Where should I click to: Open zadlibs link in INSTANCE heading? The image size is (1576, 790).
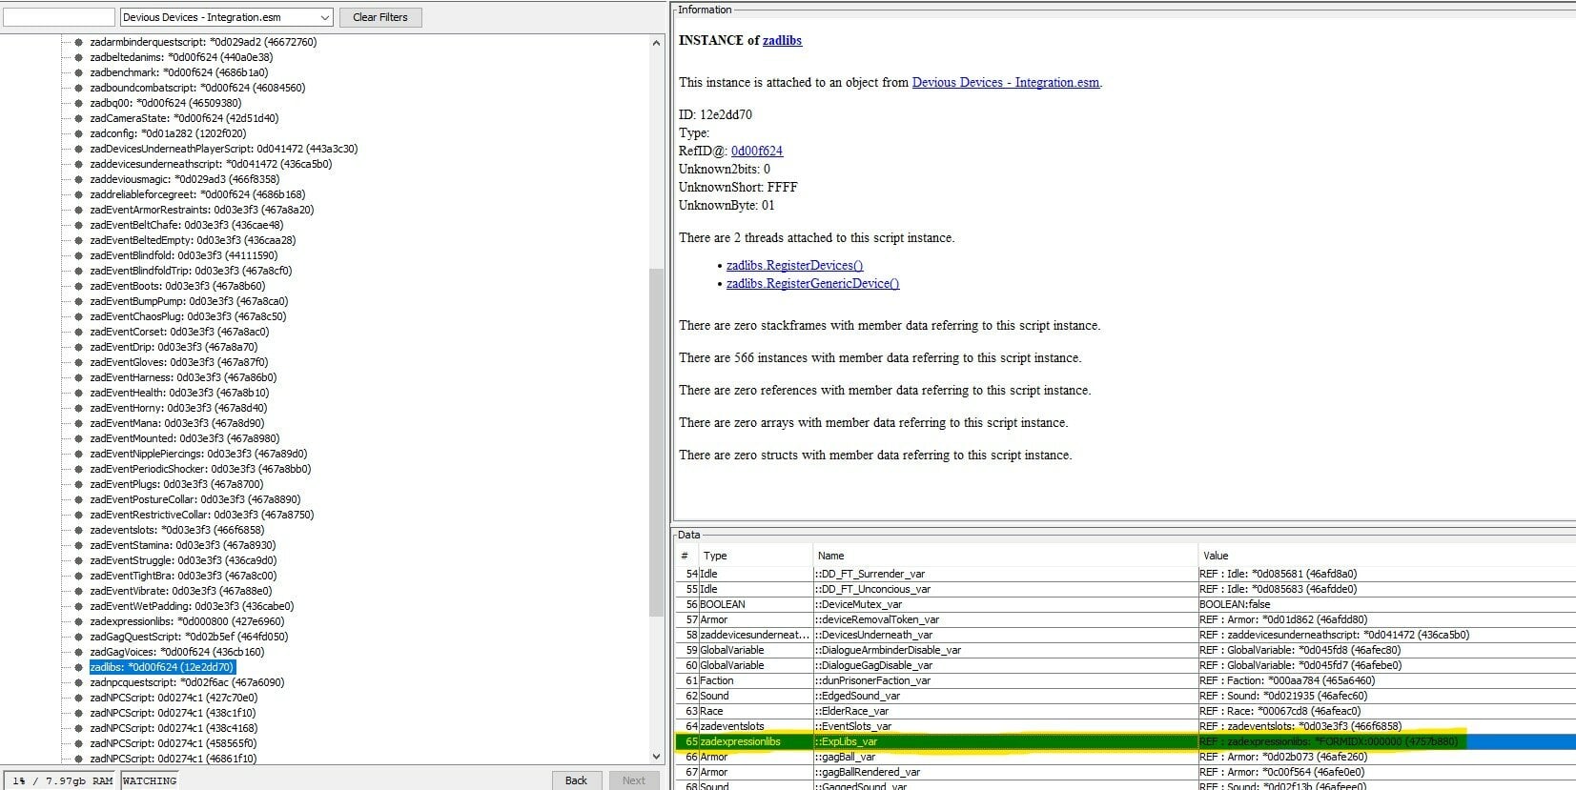click(782, 41)
